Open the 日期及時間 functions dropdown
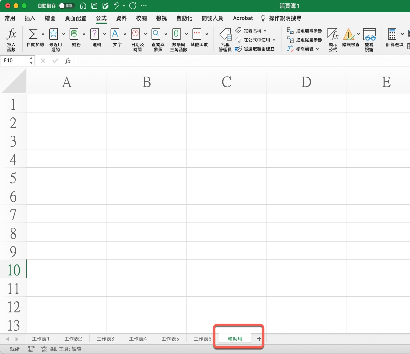410x354 pixels. pyautogui.click(x=146, y=34)
